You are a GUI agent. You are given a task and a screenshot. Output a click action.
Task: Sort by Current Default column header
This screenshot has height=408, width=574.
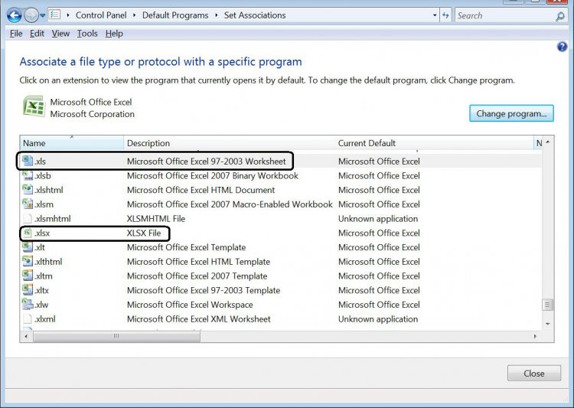[x=434, y=143]
